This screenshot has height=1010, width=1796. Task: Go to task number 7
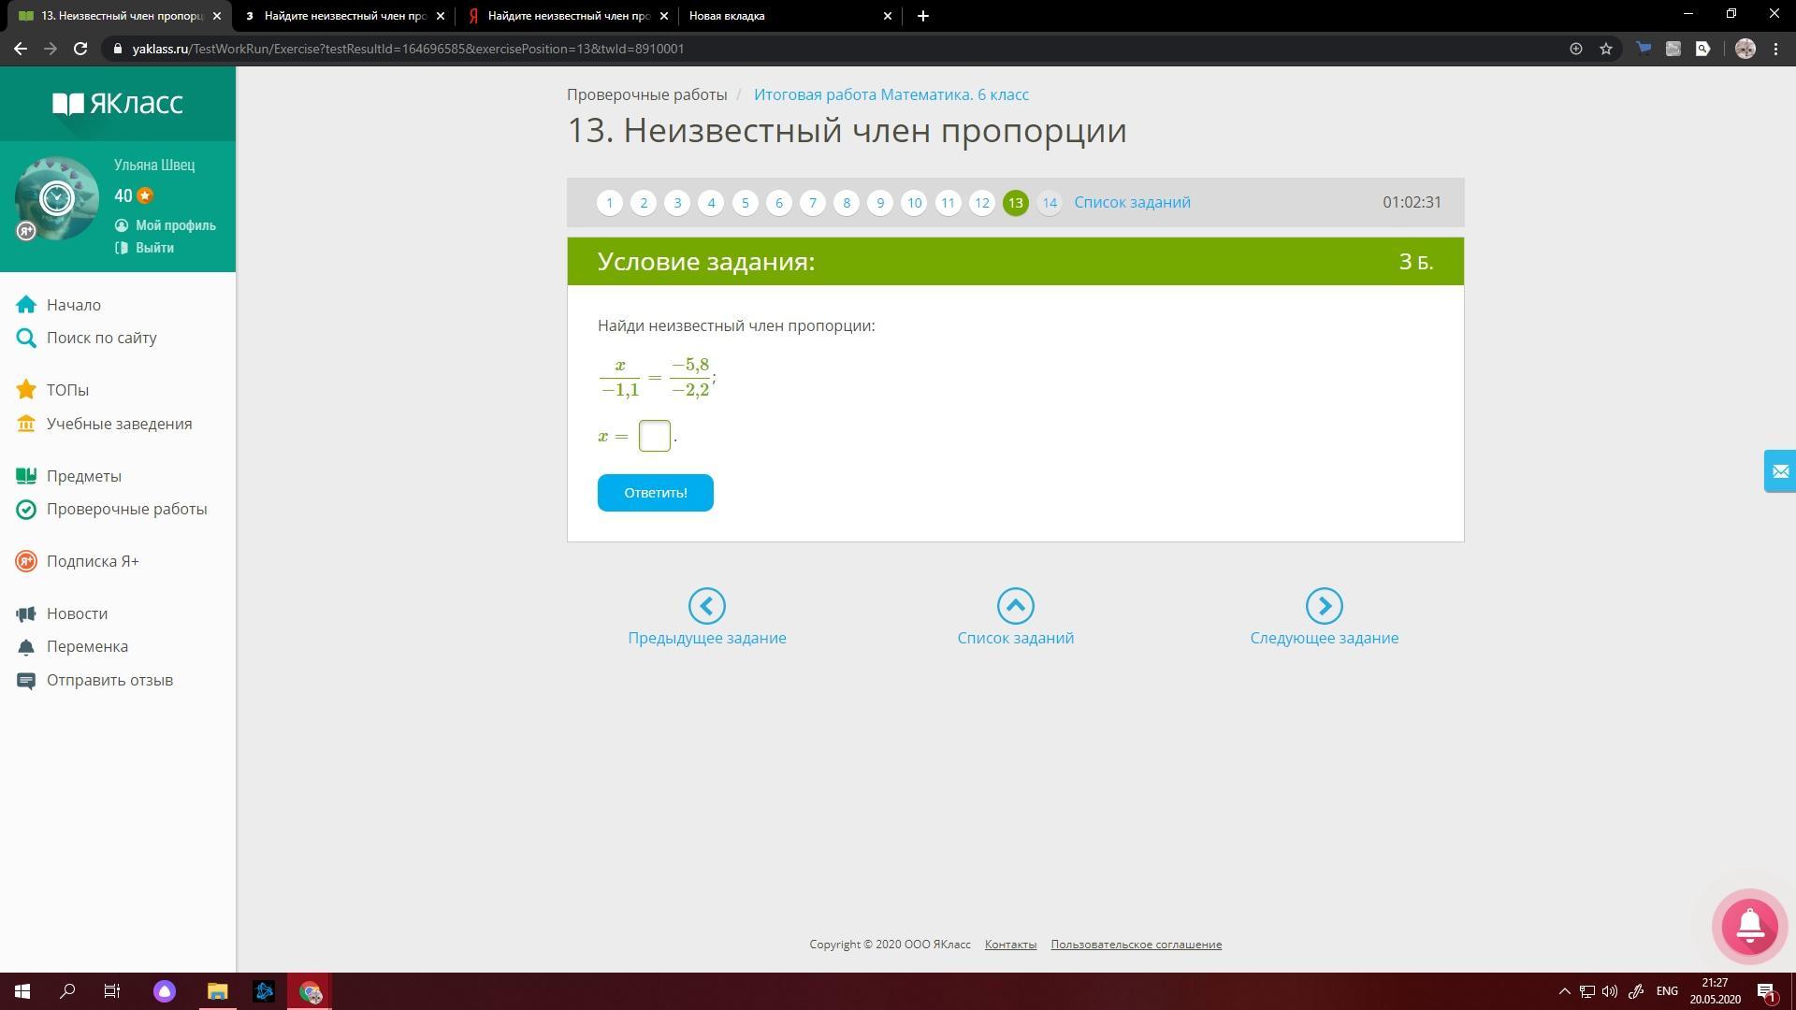[812, 203]
